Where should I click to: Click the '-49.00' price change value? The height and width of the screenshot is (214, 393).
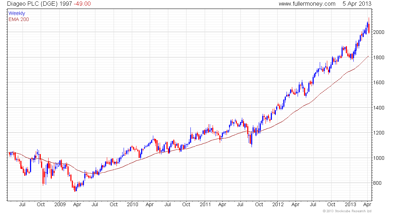(x=82, y=4)
